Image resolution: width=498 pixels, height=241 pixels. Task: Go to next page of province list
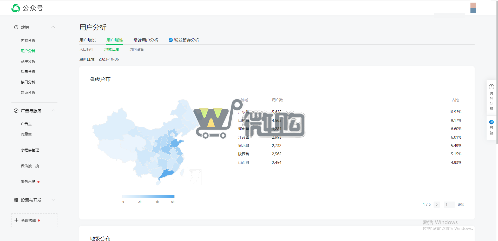[x=437, y=205]
